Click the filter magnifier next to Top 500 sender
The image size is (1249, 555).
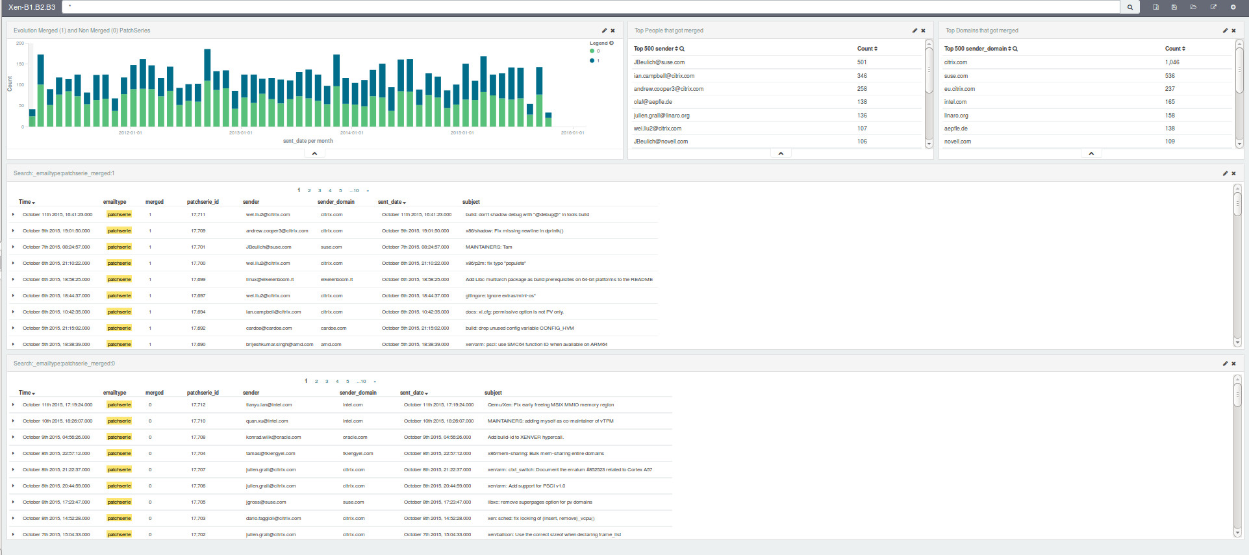[x=682, y=49]
